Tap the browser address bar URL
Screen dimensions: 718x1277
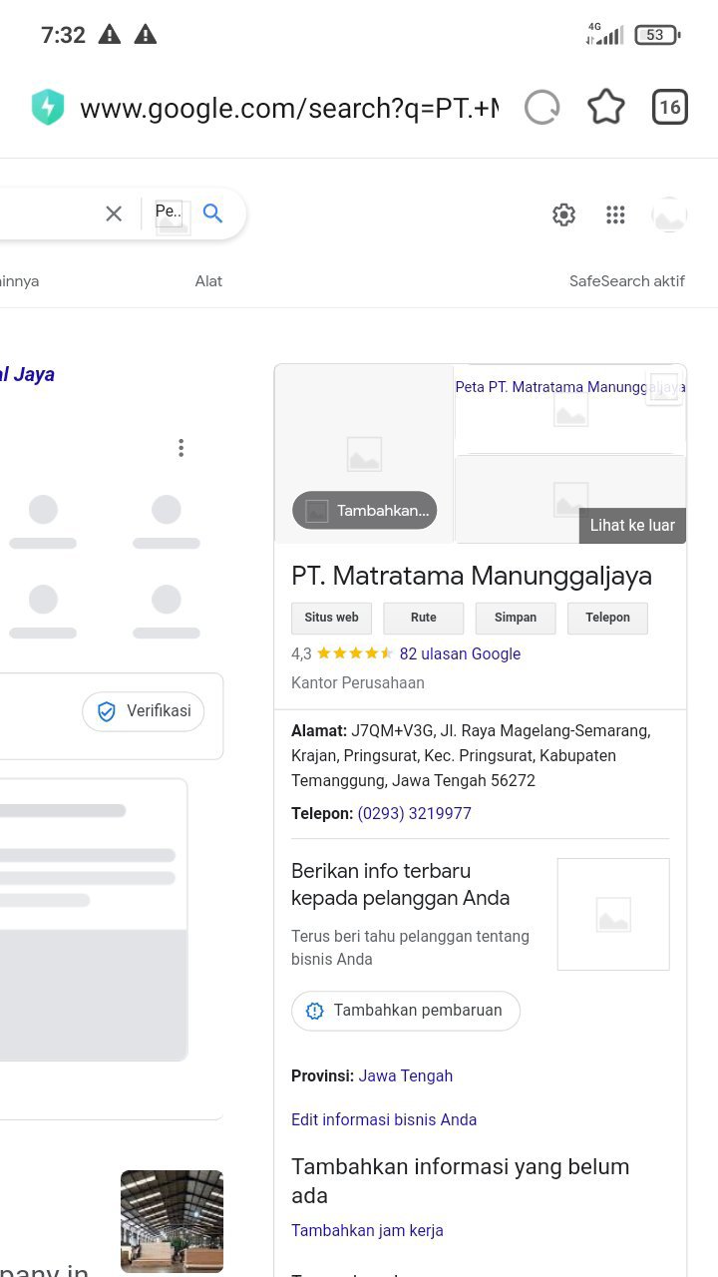pos(289,108)
